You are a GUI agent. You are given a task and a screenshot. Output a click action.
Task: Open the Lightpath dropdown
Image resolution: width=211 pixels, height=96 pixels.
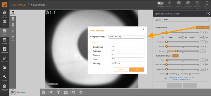coord(186,20)
